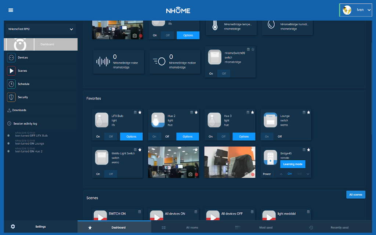Open schedule calendar icon for LIFX Bulb
This screenshot has width=376, height=235.
pyautogui.click(x=135, y=112)
